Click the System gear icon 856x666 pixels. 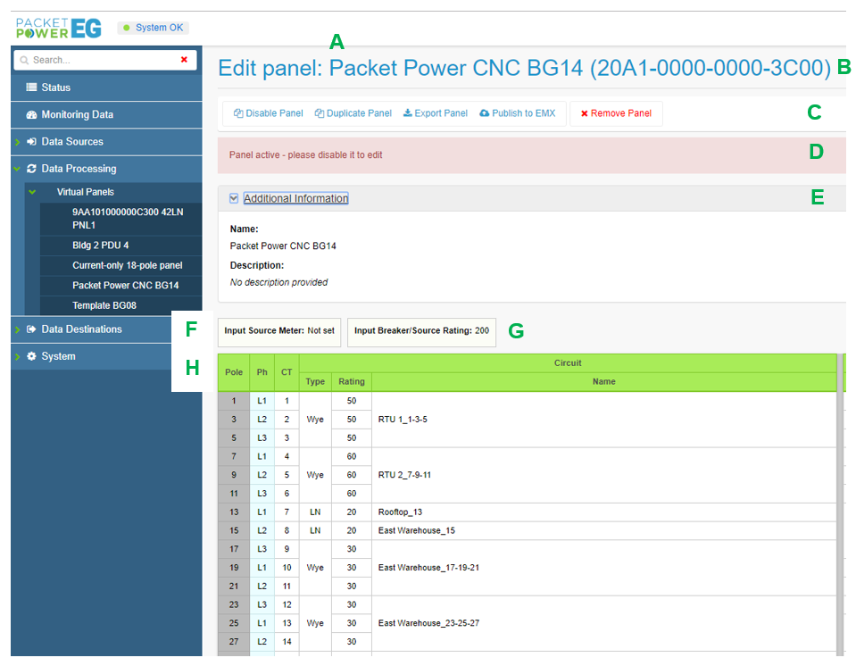[x=32, y=356]
